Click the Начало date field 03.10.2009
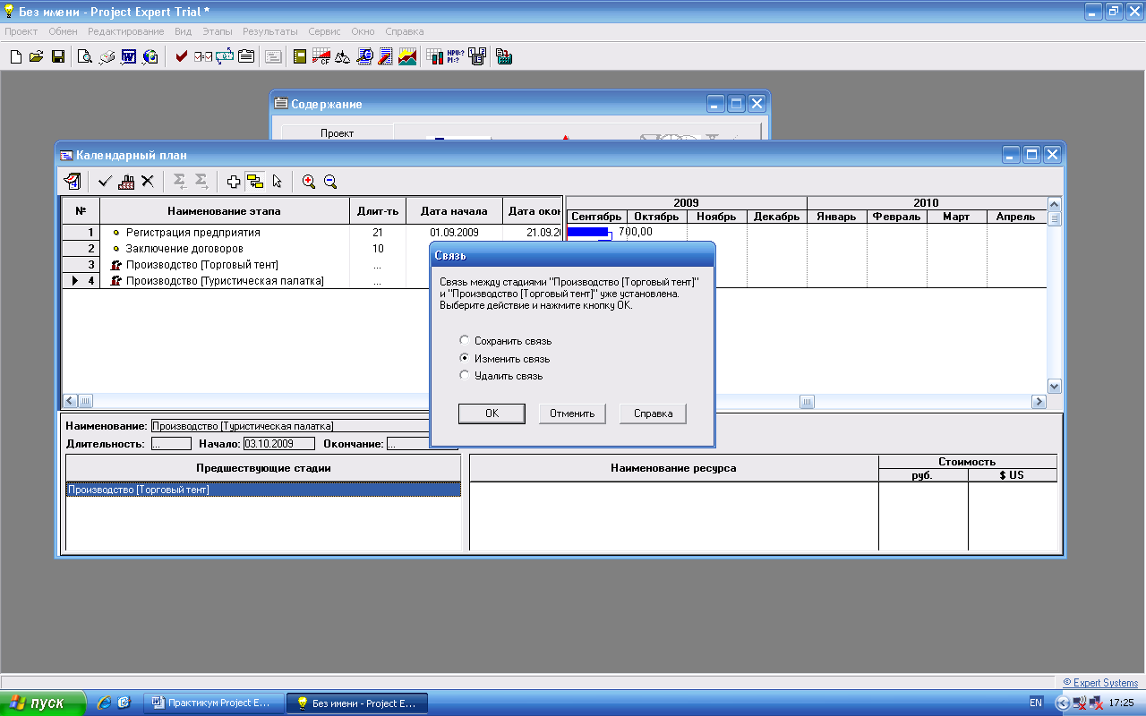 [x=279, y=443]
